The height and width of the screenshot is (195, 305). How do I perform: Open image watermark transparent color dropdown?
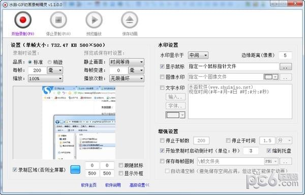tap(271, 77)
